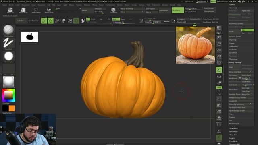This screenshot has width=258, height=145.
Task: Click the Actual size icon in right shelf
Action: point(219,50)
